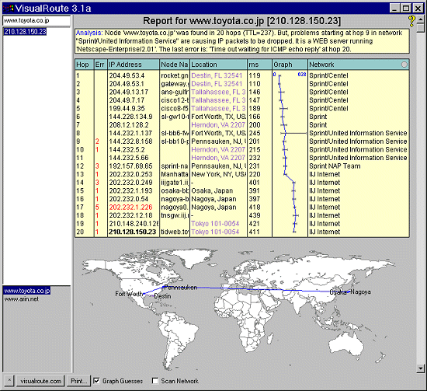Image resolution: width=427 pixels, height=391 pixels.
Task: Click the Pennsauken label on the world map
Action: [x=181, y=288]
